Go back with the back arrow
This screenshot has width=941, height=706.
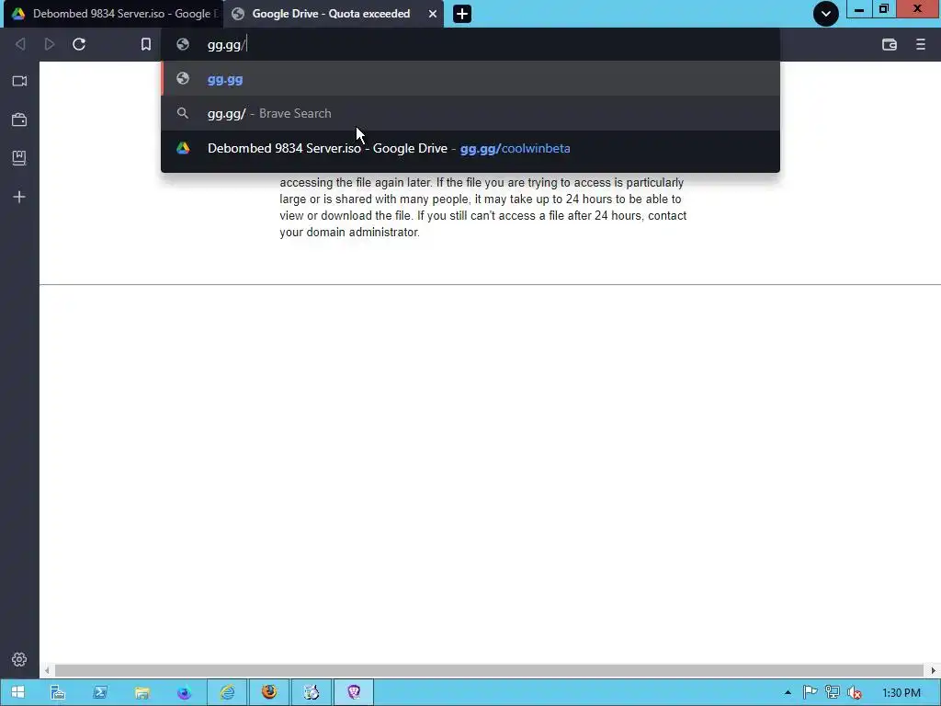tap(20, 44)
